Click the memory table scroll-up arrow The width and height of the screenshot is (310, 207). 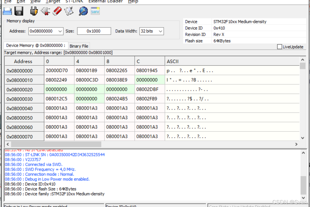(x=302, y=60)
